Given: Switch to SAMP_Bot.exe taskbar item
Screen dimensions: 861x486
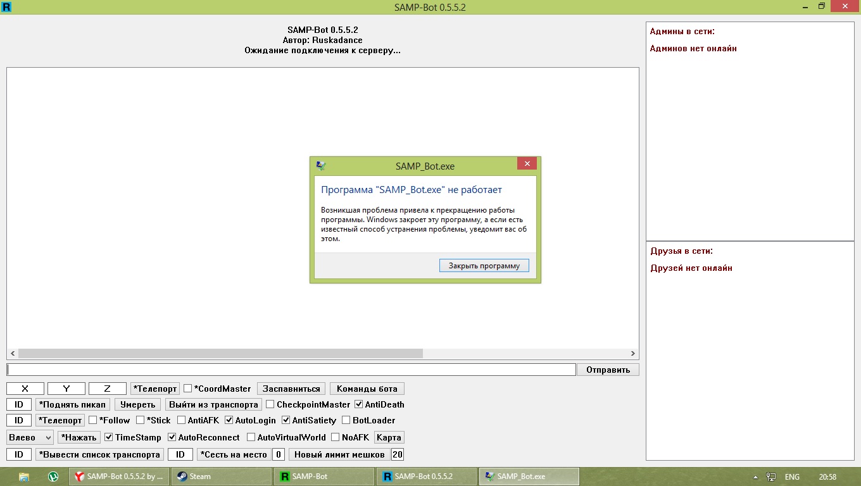Looking at the screenshot, I should [529, 477].
